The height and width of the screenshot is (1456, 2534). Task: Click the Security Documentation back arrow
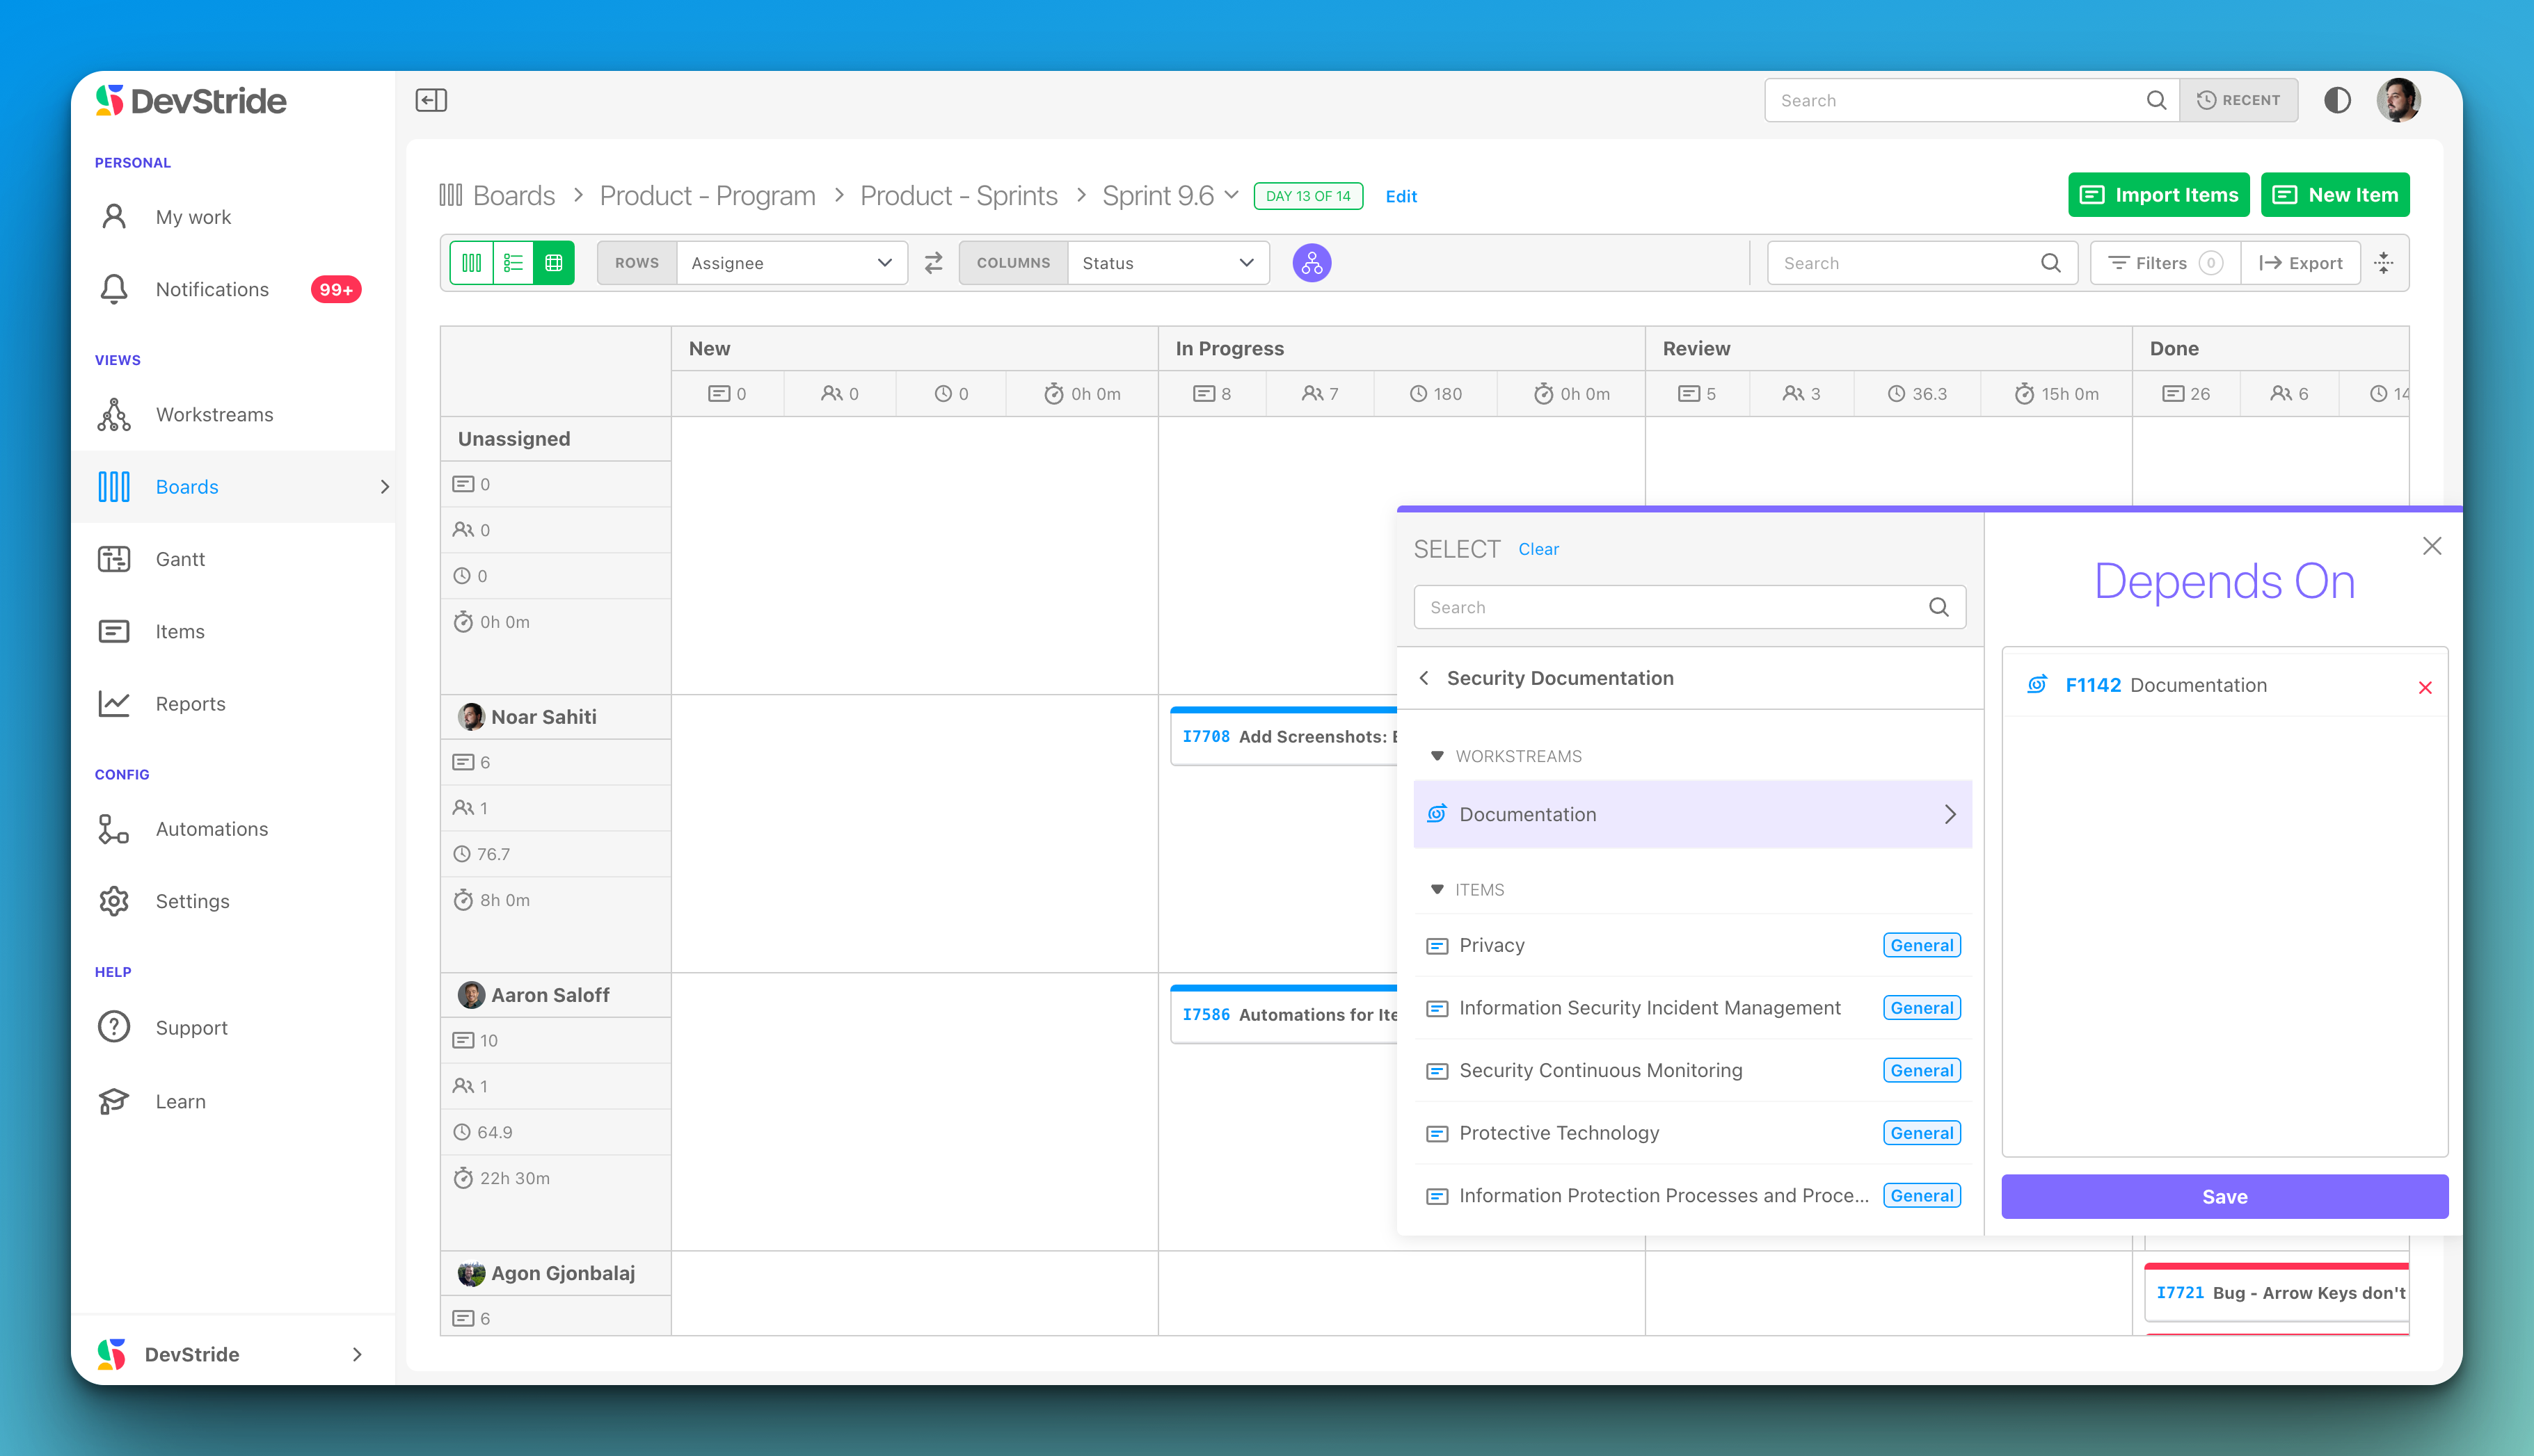click(1426, 677)
